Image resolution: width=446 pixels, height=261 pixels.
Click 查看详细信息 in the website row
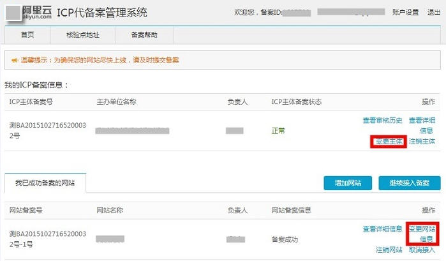coord(382,228)
